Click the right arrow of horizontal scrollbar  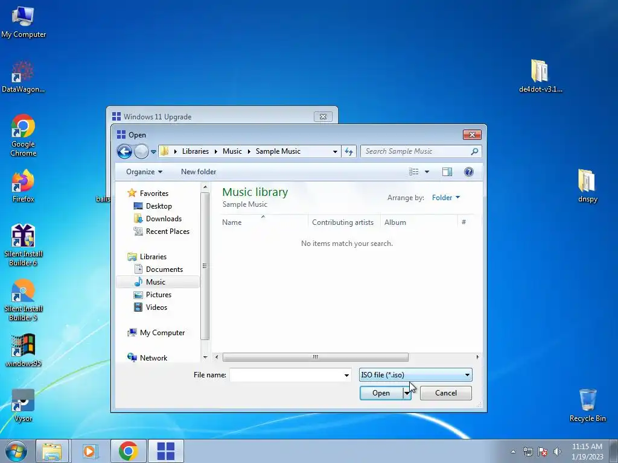tap(477, 357)
